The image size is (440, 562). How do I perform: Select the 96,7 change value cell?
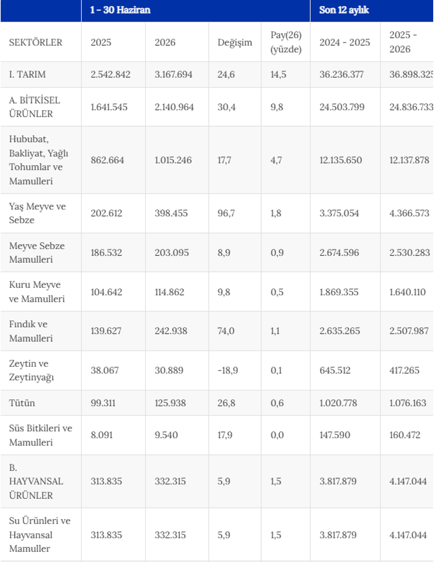(x=226, y=213)
